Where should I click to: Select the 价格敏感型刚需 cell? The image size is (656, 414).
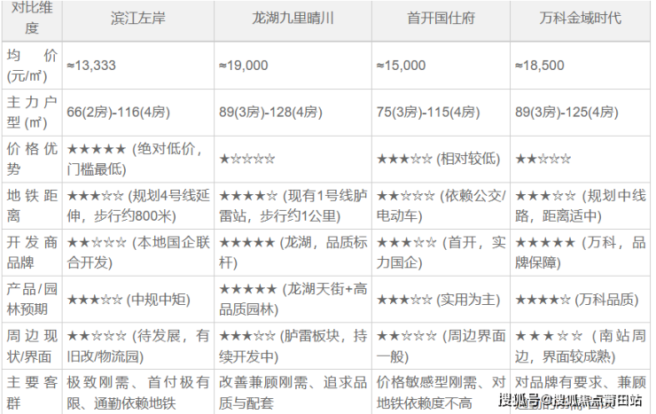tap(441, 392)
